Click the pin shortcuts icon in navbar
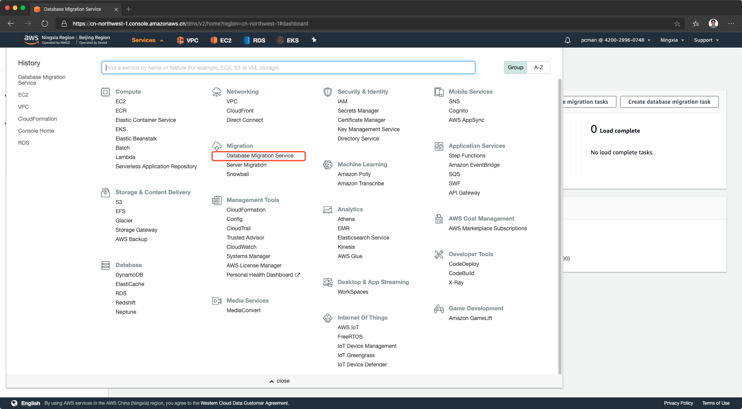 click(x=314, y=40)
